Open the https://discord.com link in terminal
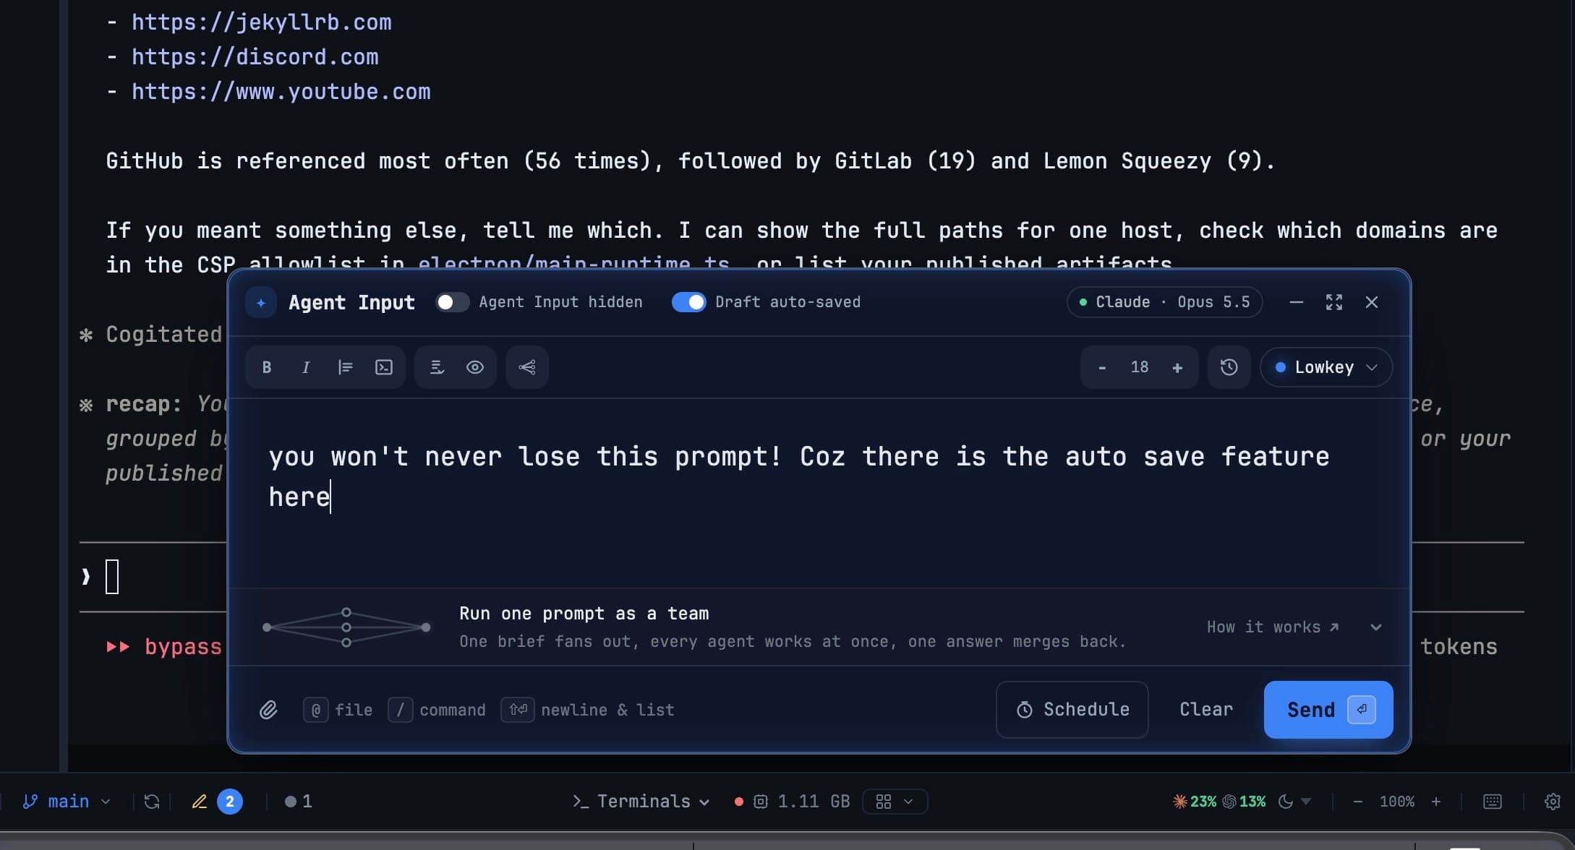The image size is (1575, 850). (x=255, y=57)
